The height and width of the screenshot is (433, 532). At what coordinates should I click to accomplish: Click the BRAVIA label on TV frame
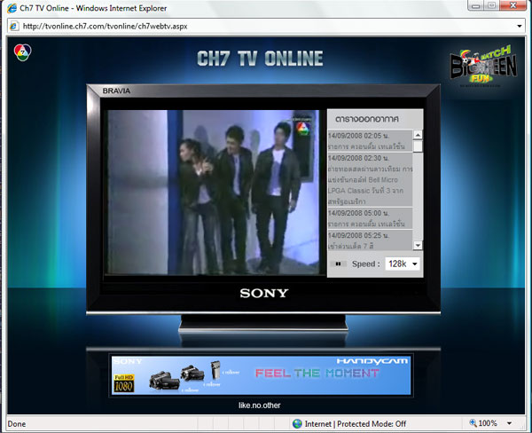click(116, 91)
